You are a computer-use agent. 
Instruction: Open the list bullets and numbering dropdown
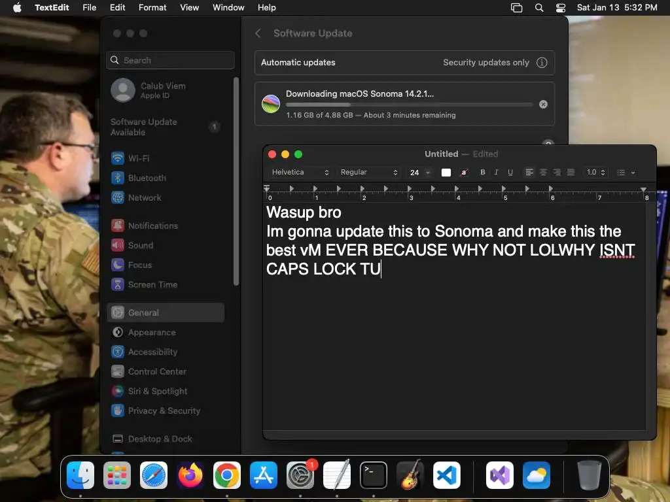tap(626, 172)
